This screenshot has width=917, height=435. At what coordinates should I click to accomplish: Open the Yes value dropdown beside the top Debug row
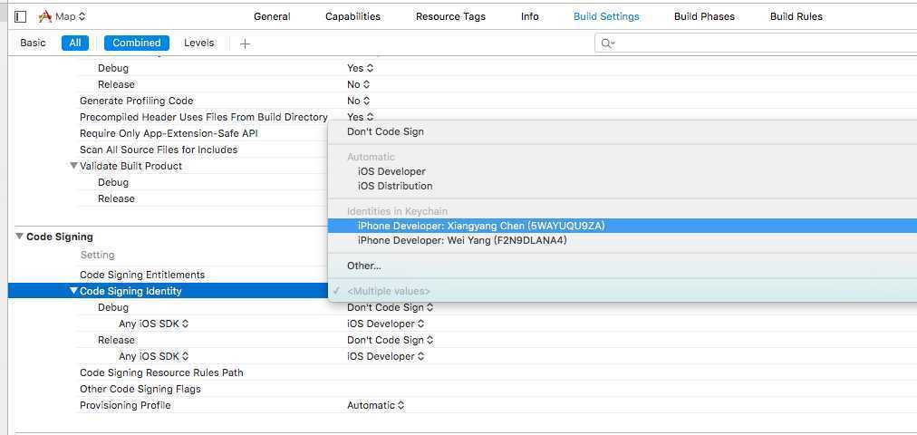pyautogui.click(x=360, y=68)
